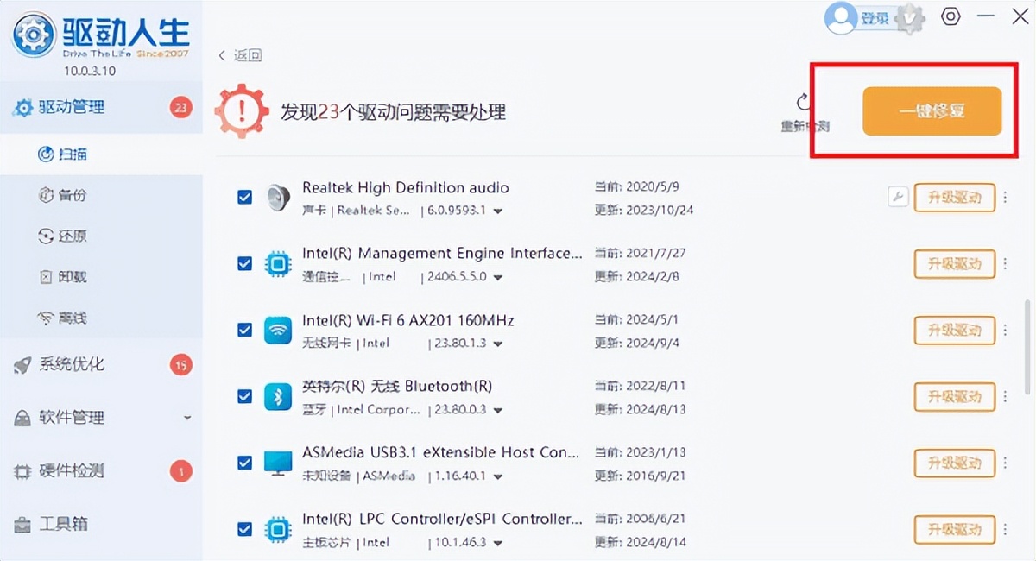The height and width of the screenshot is (561, 1036).
Task: Click the 系统优化 rocket icon
Action: pyautogui.click(x=22, y=365)
